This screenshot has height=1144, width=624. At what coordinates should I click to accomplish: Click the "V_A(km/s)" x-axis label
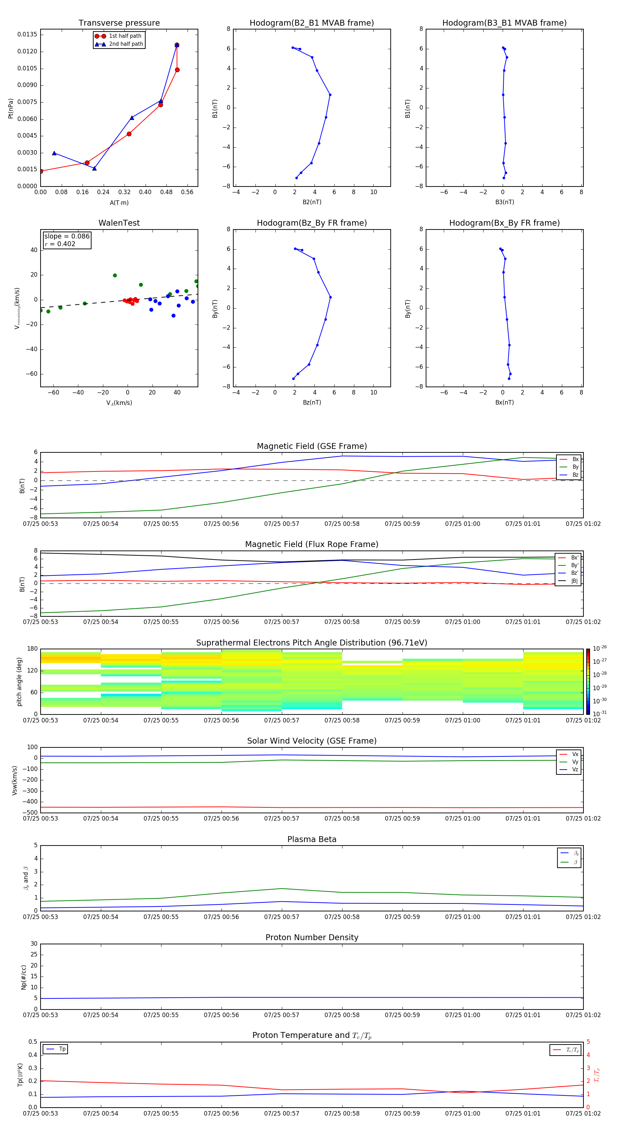119,403
